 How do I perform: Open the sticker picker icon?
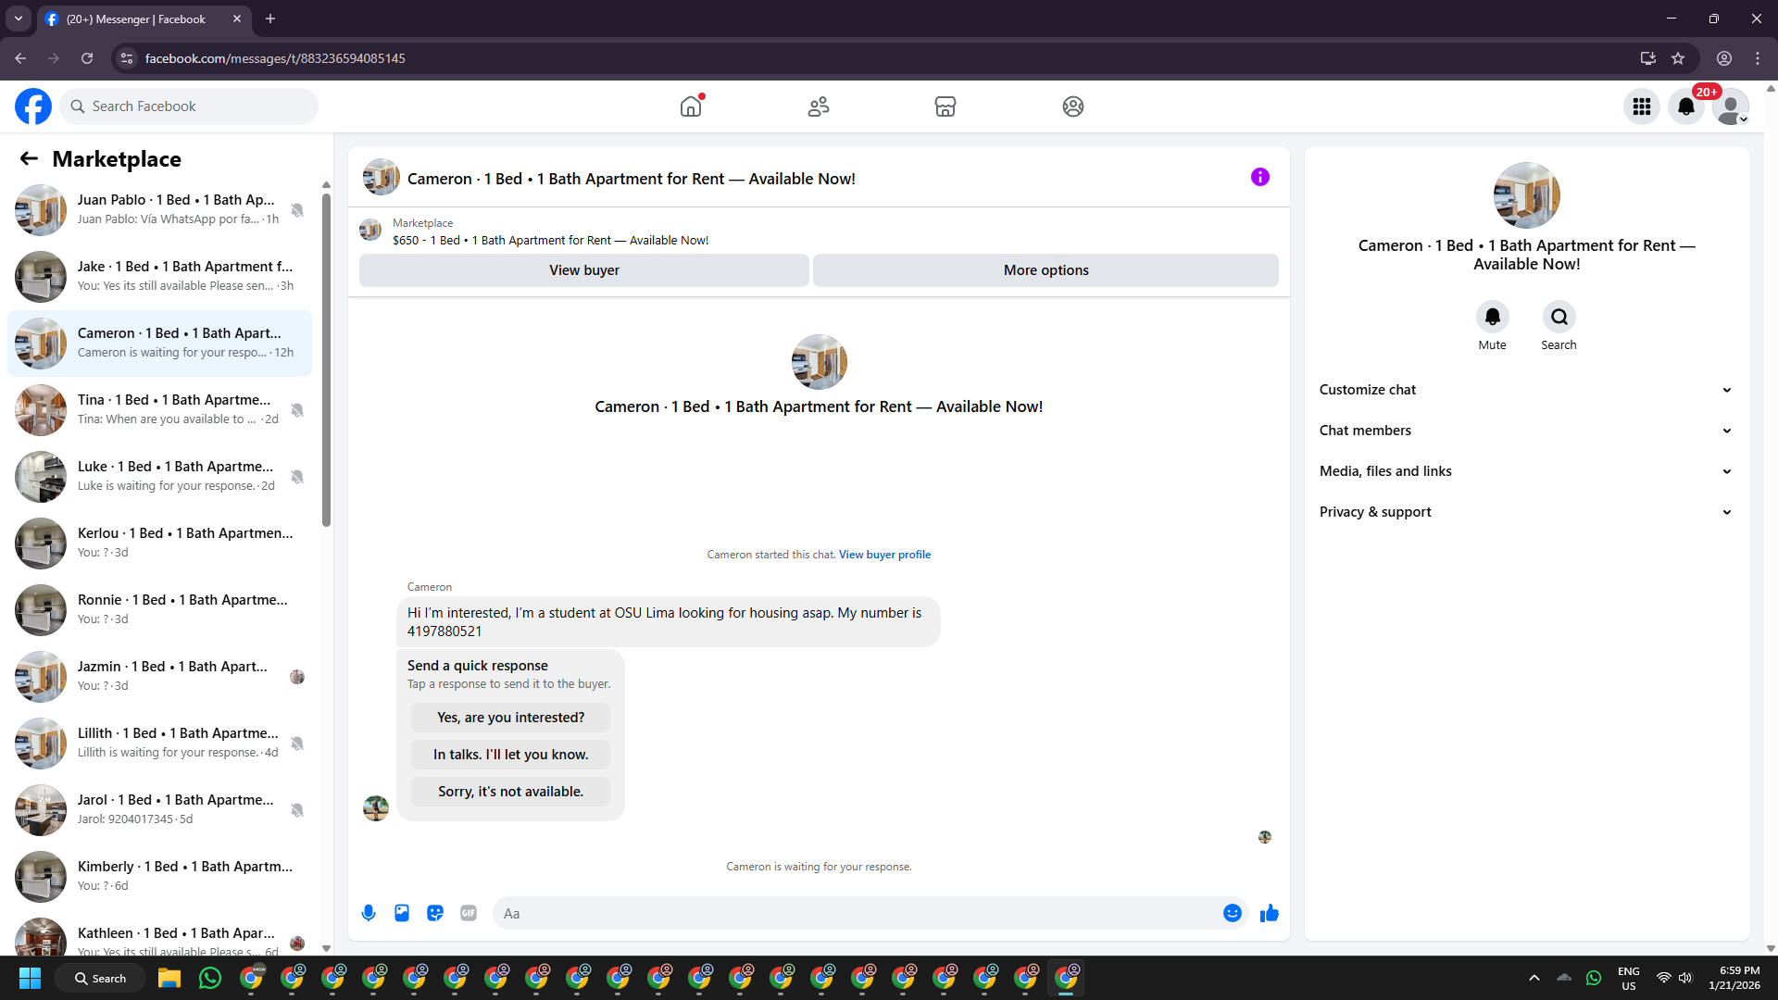point(435,913)
